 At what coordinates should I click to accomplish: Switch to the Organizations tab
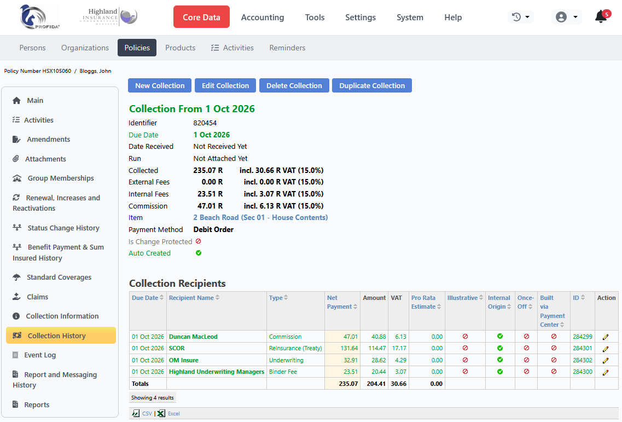coord(85,48)
